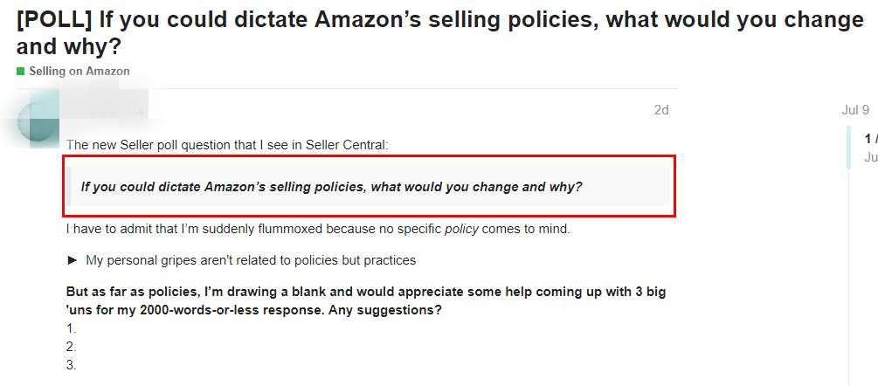
Task: Click the bold "But as far as policies" paragraph
Action: tap(365, 300)
